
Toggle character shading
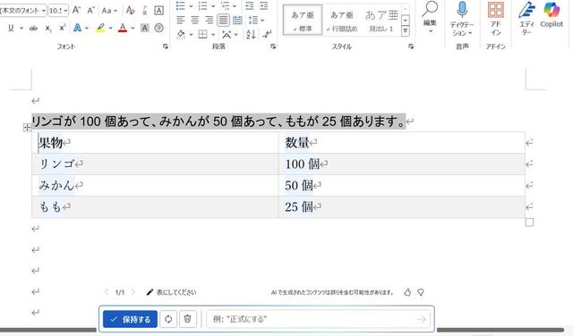coord(145,28)
